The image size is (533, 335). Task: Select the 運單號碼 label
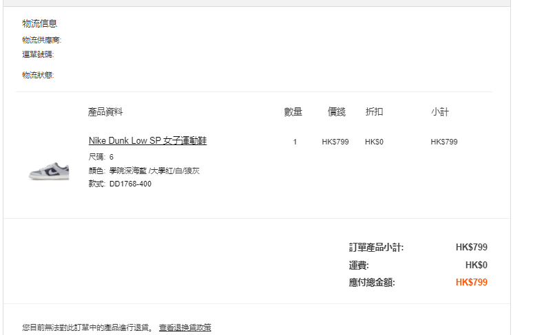tap(38, 54)
